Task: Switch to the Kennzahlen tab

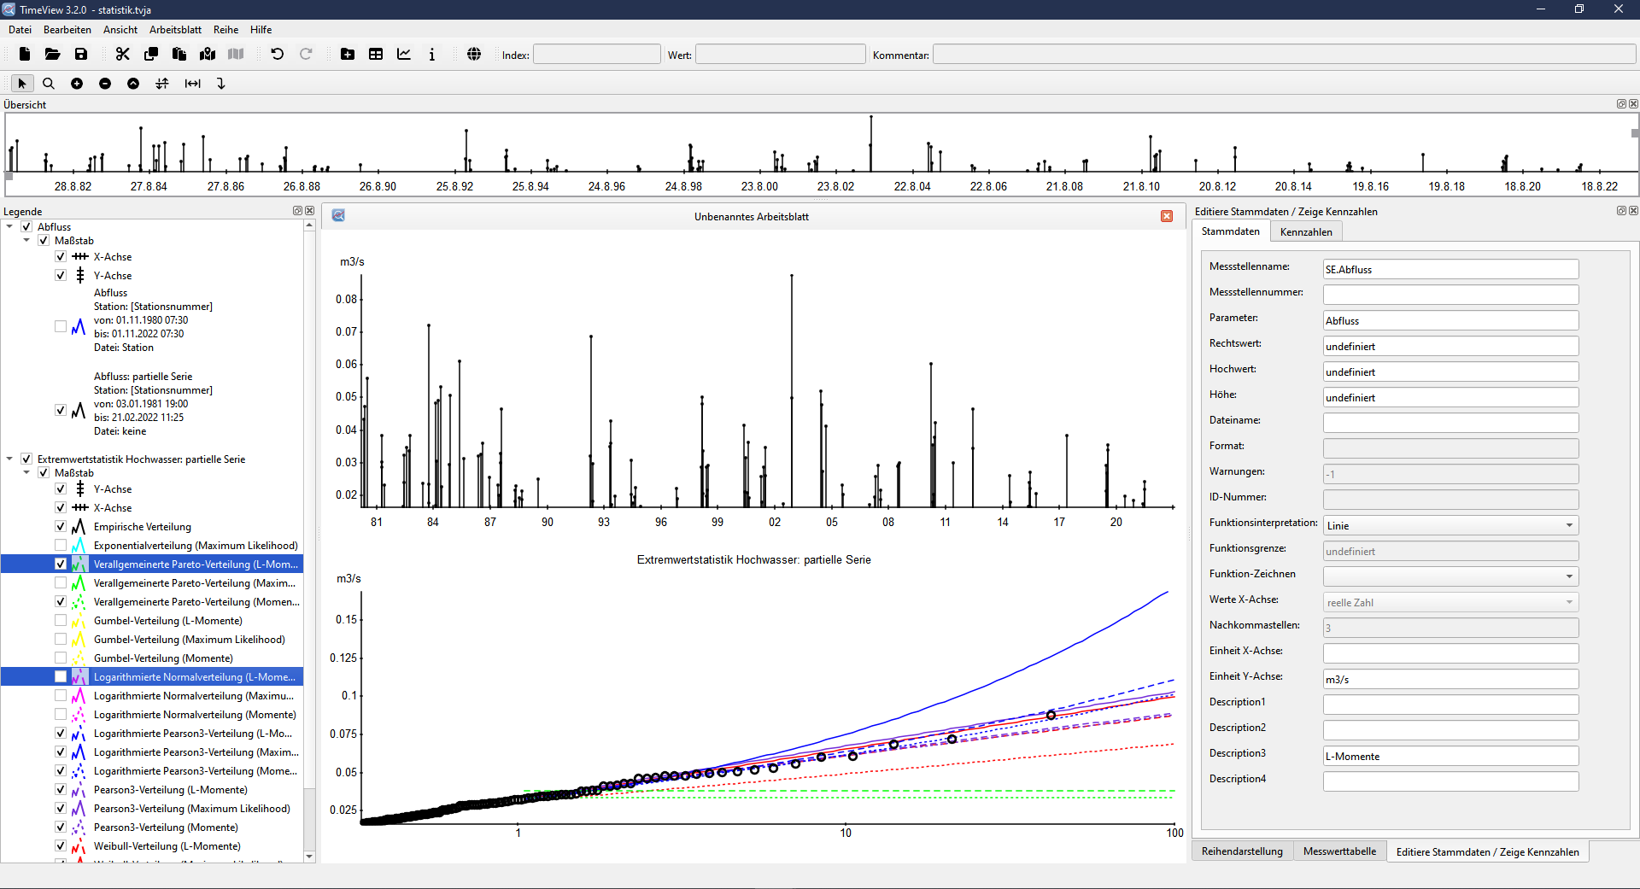Action: pyautogui.click(x=1305, y=232)
